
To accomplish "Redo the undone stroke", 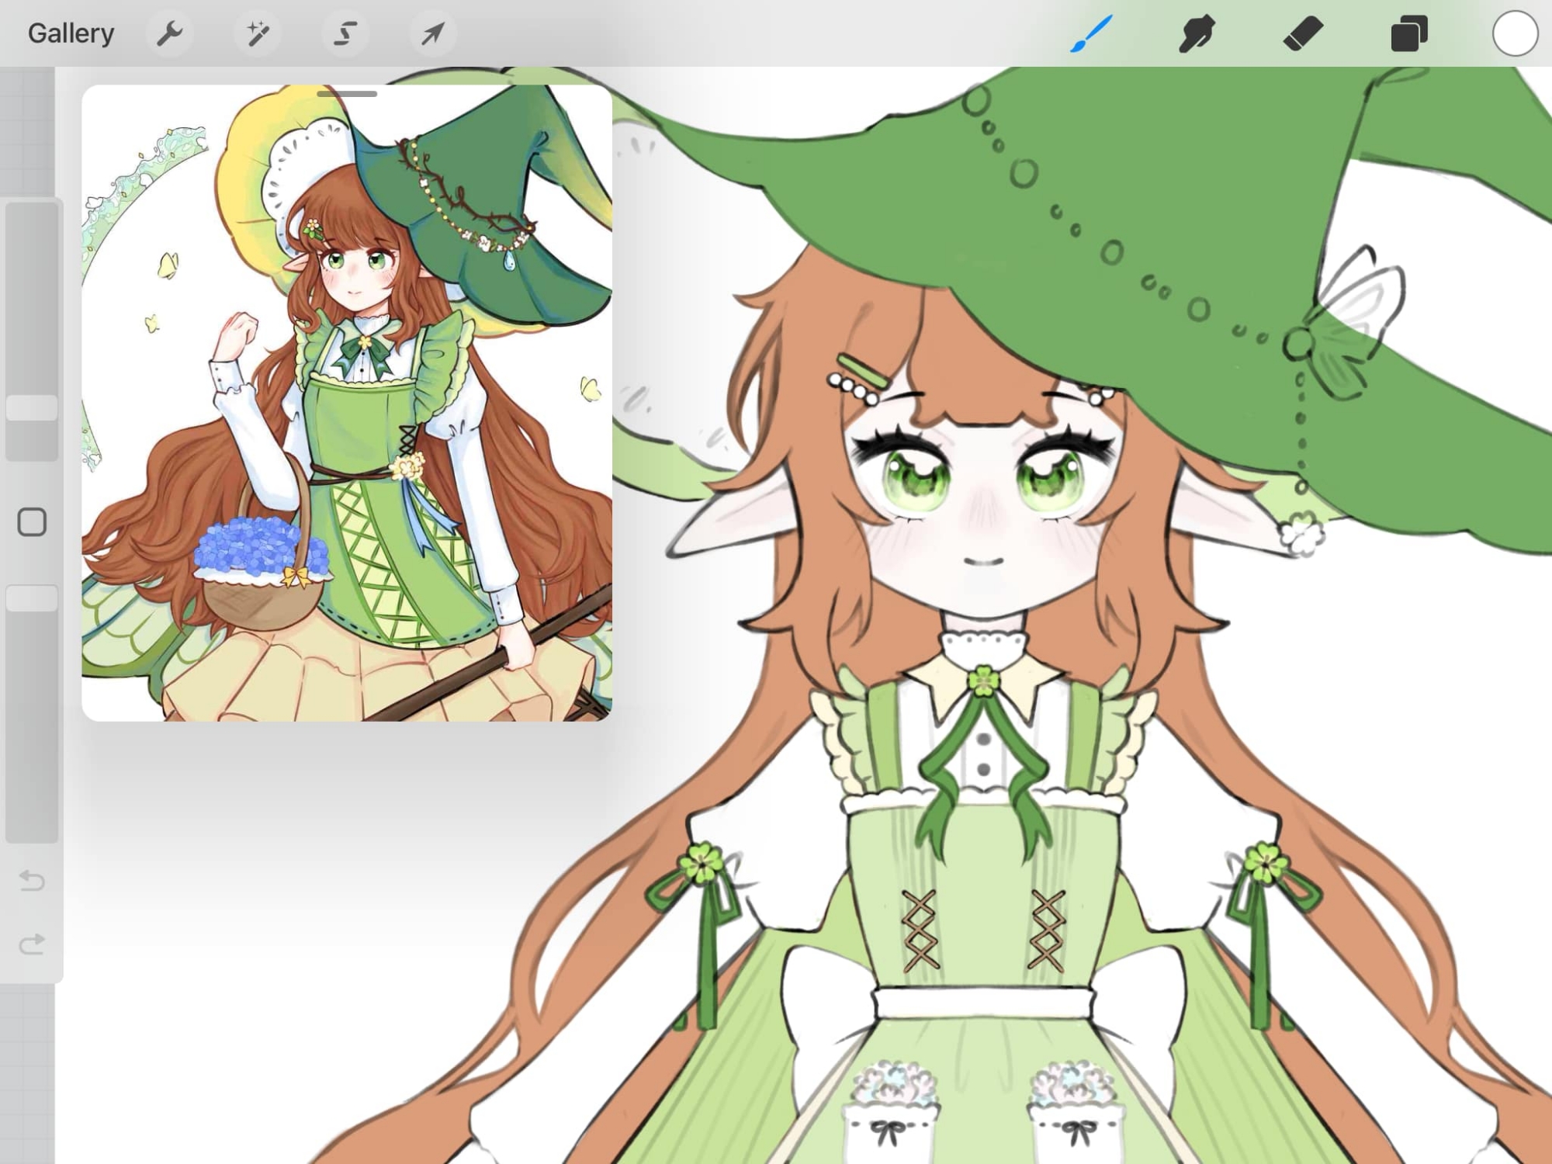I will coord(32,944).
